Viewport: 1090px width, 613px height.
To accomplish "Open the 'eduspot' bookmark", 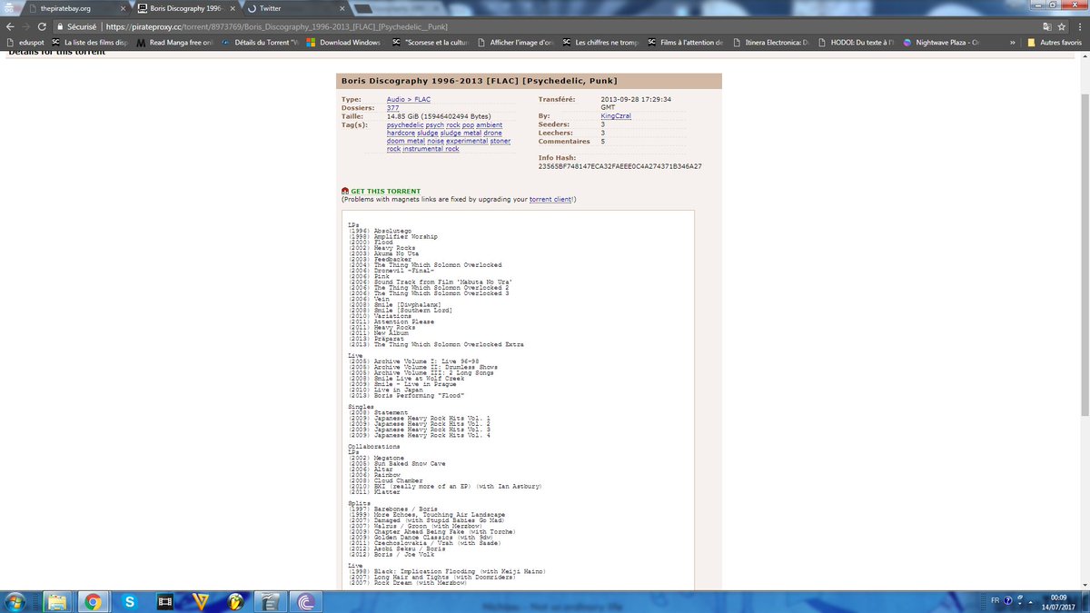I will pyautogui.click(x=25, y=42).
